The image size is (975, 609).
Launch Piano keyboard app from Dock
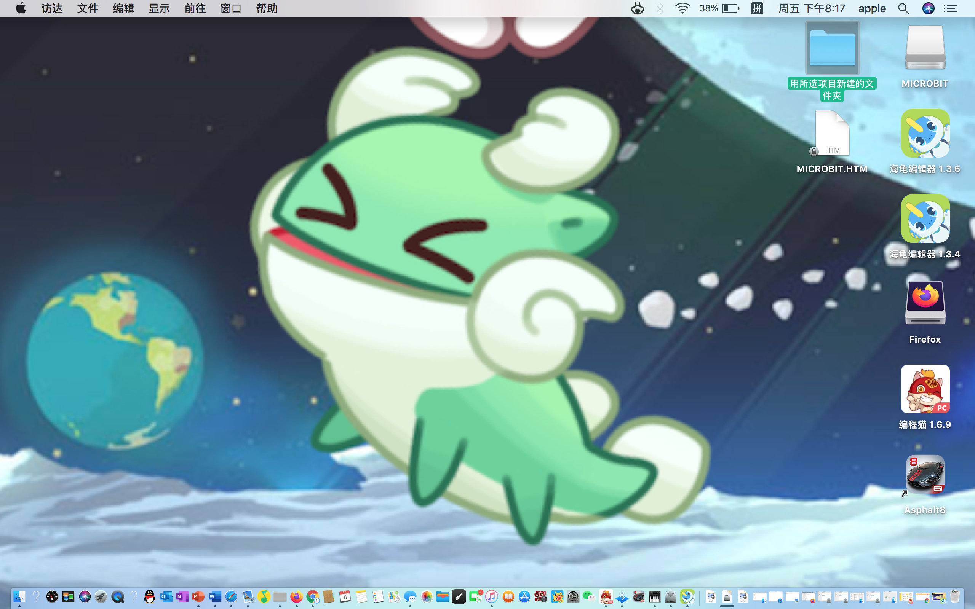[x=654, y=596]
